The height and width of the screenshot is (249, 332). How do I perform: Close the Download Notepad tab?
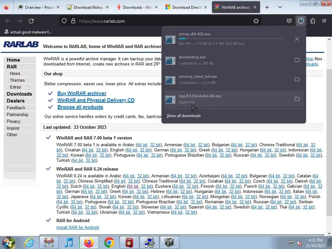pos(107,7)
